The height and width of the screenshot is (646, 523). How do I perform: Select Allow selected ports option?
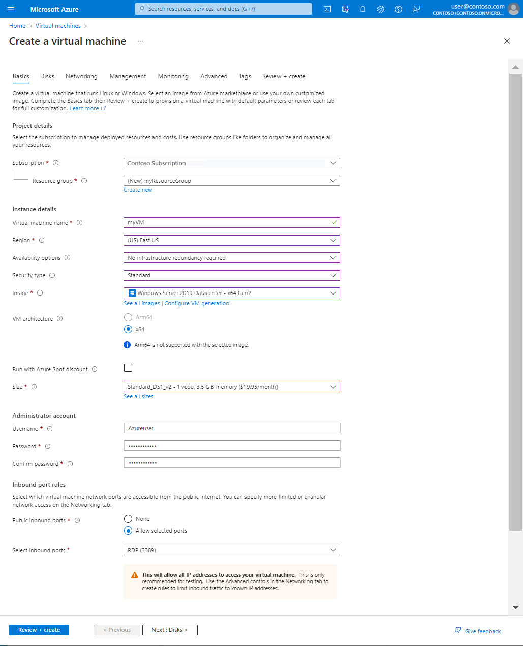point(128,531)
